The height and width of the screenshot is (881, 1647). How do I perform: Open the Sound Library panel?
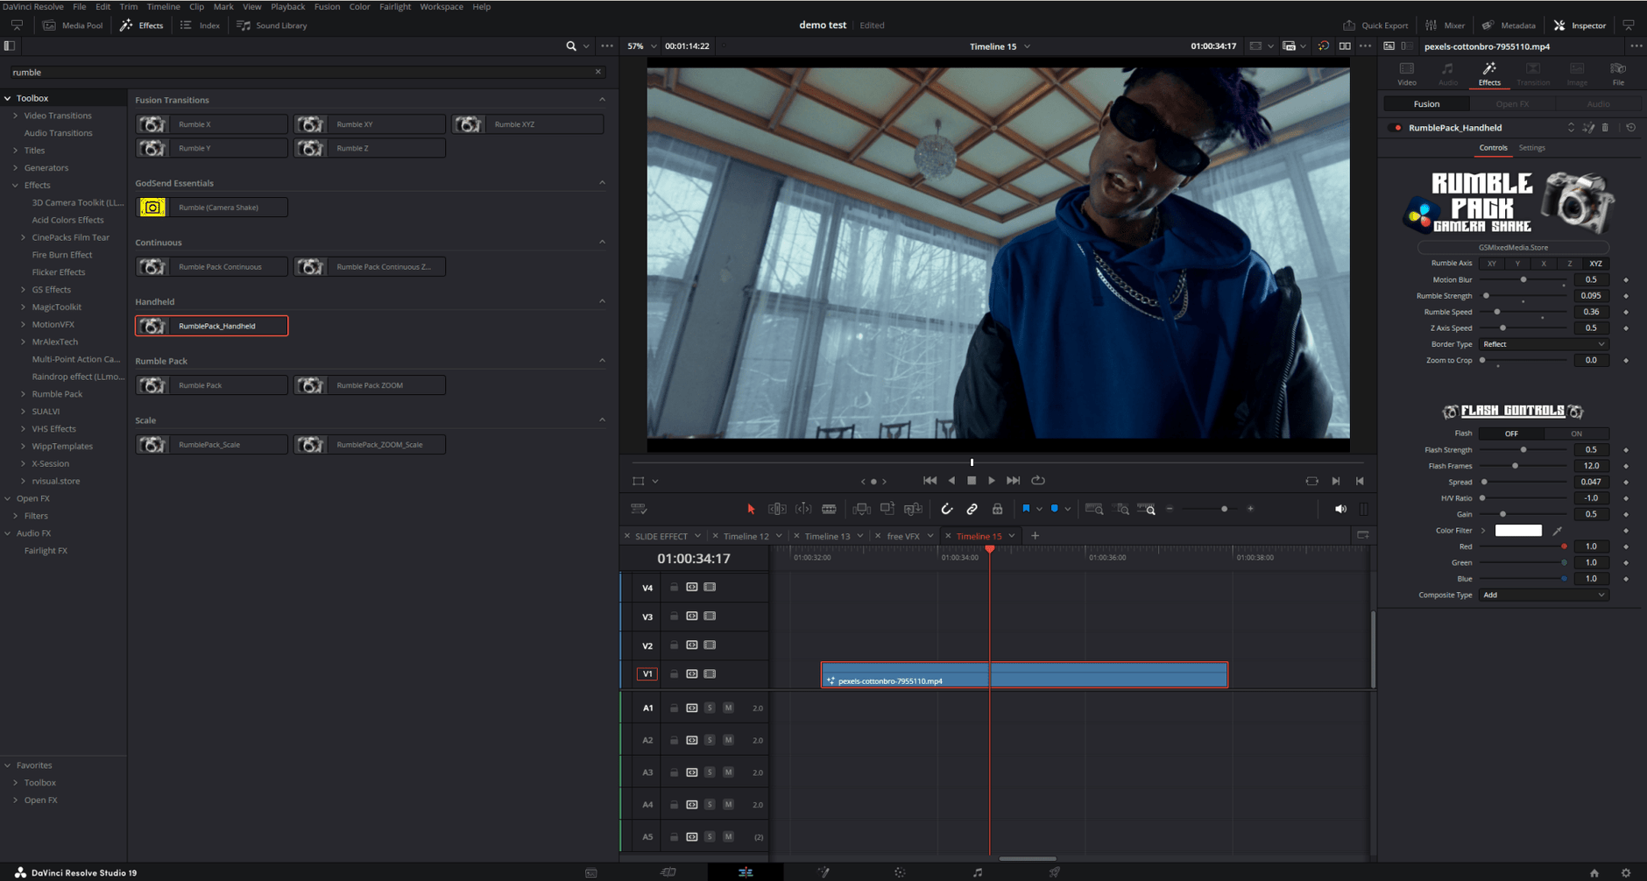[271, 25]
